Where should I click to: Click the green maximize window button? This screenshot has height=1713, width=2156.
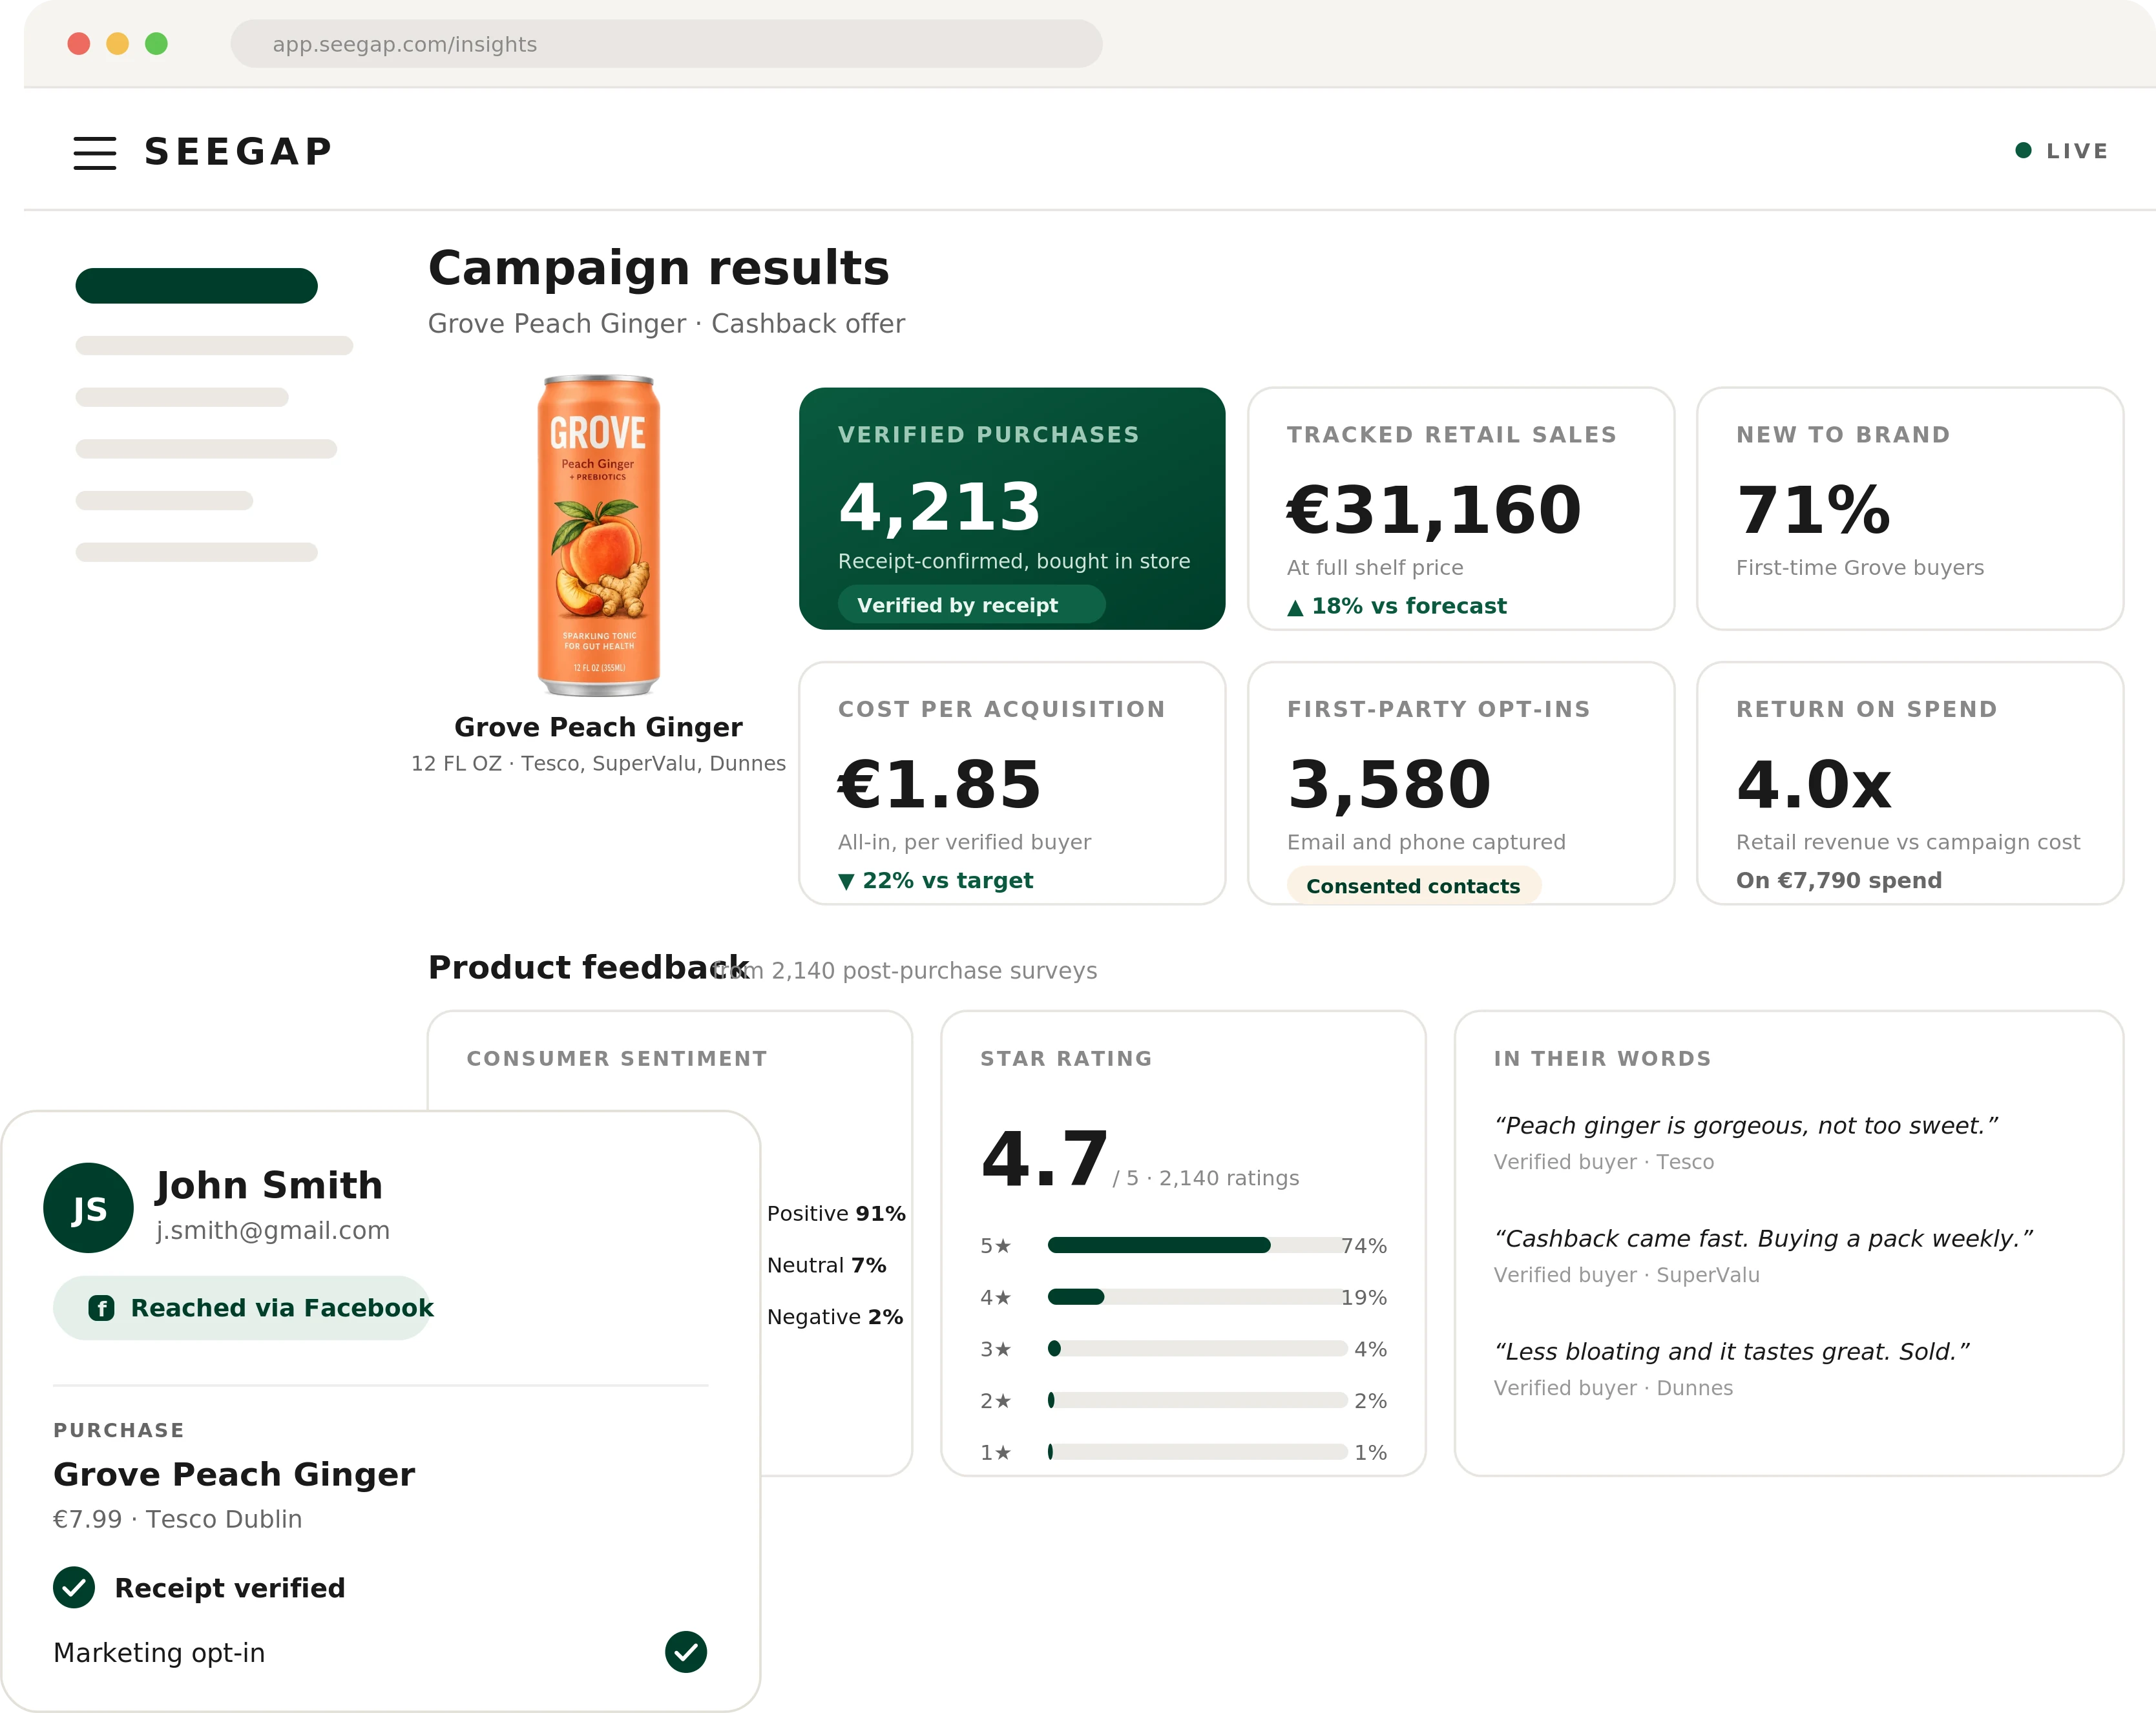point(156,44)
